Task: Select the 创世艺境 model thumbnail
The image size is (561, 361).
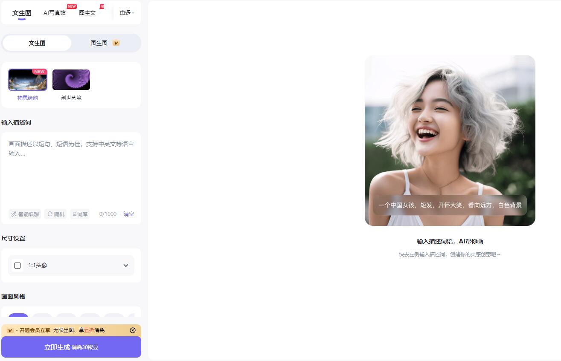Action: [71, 80]
